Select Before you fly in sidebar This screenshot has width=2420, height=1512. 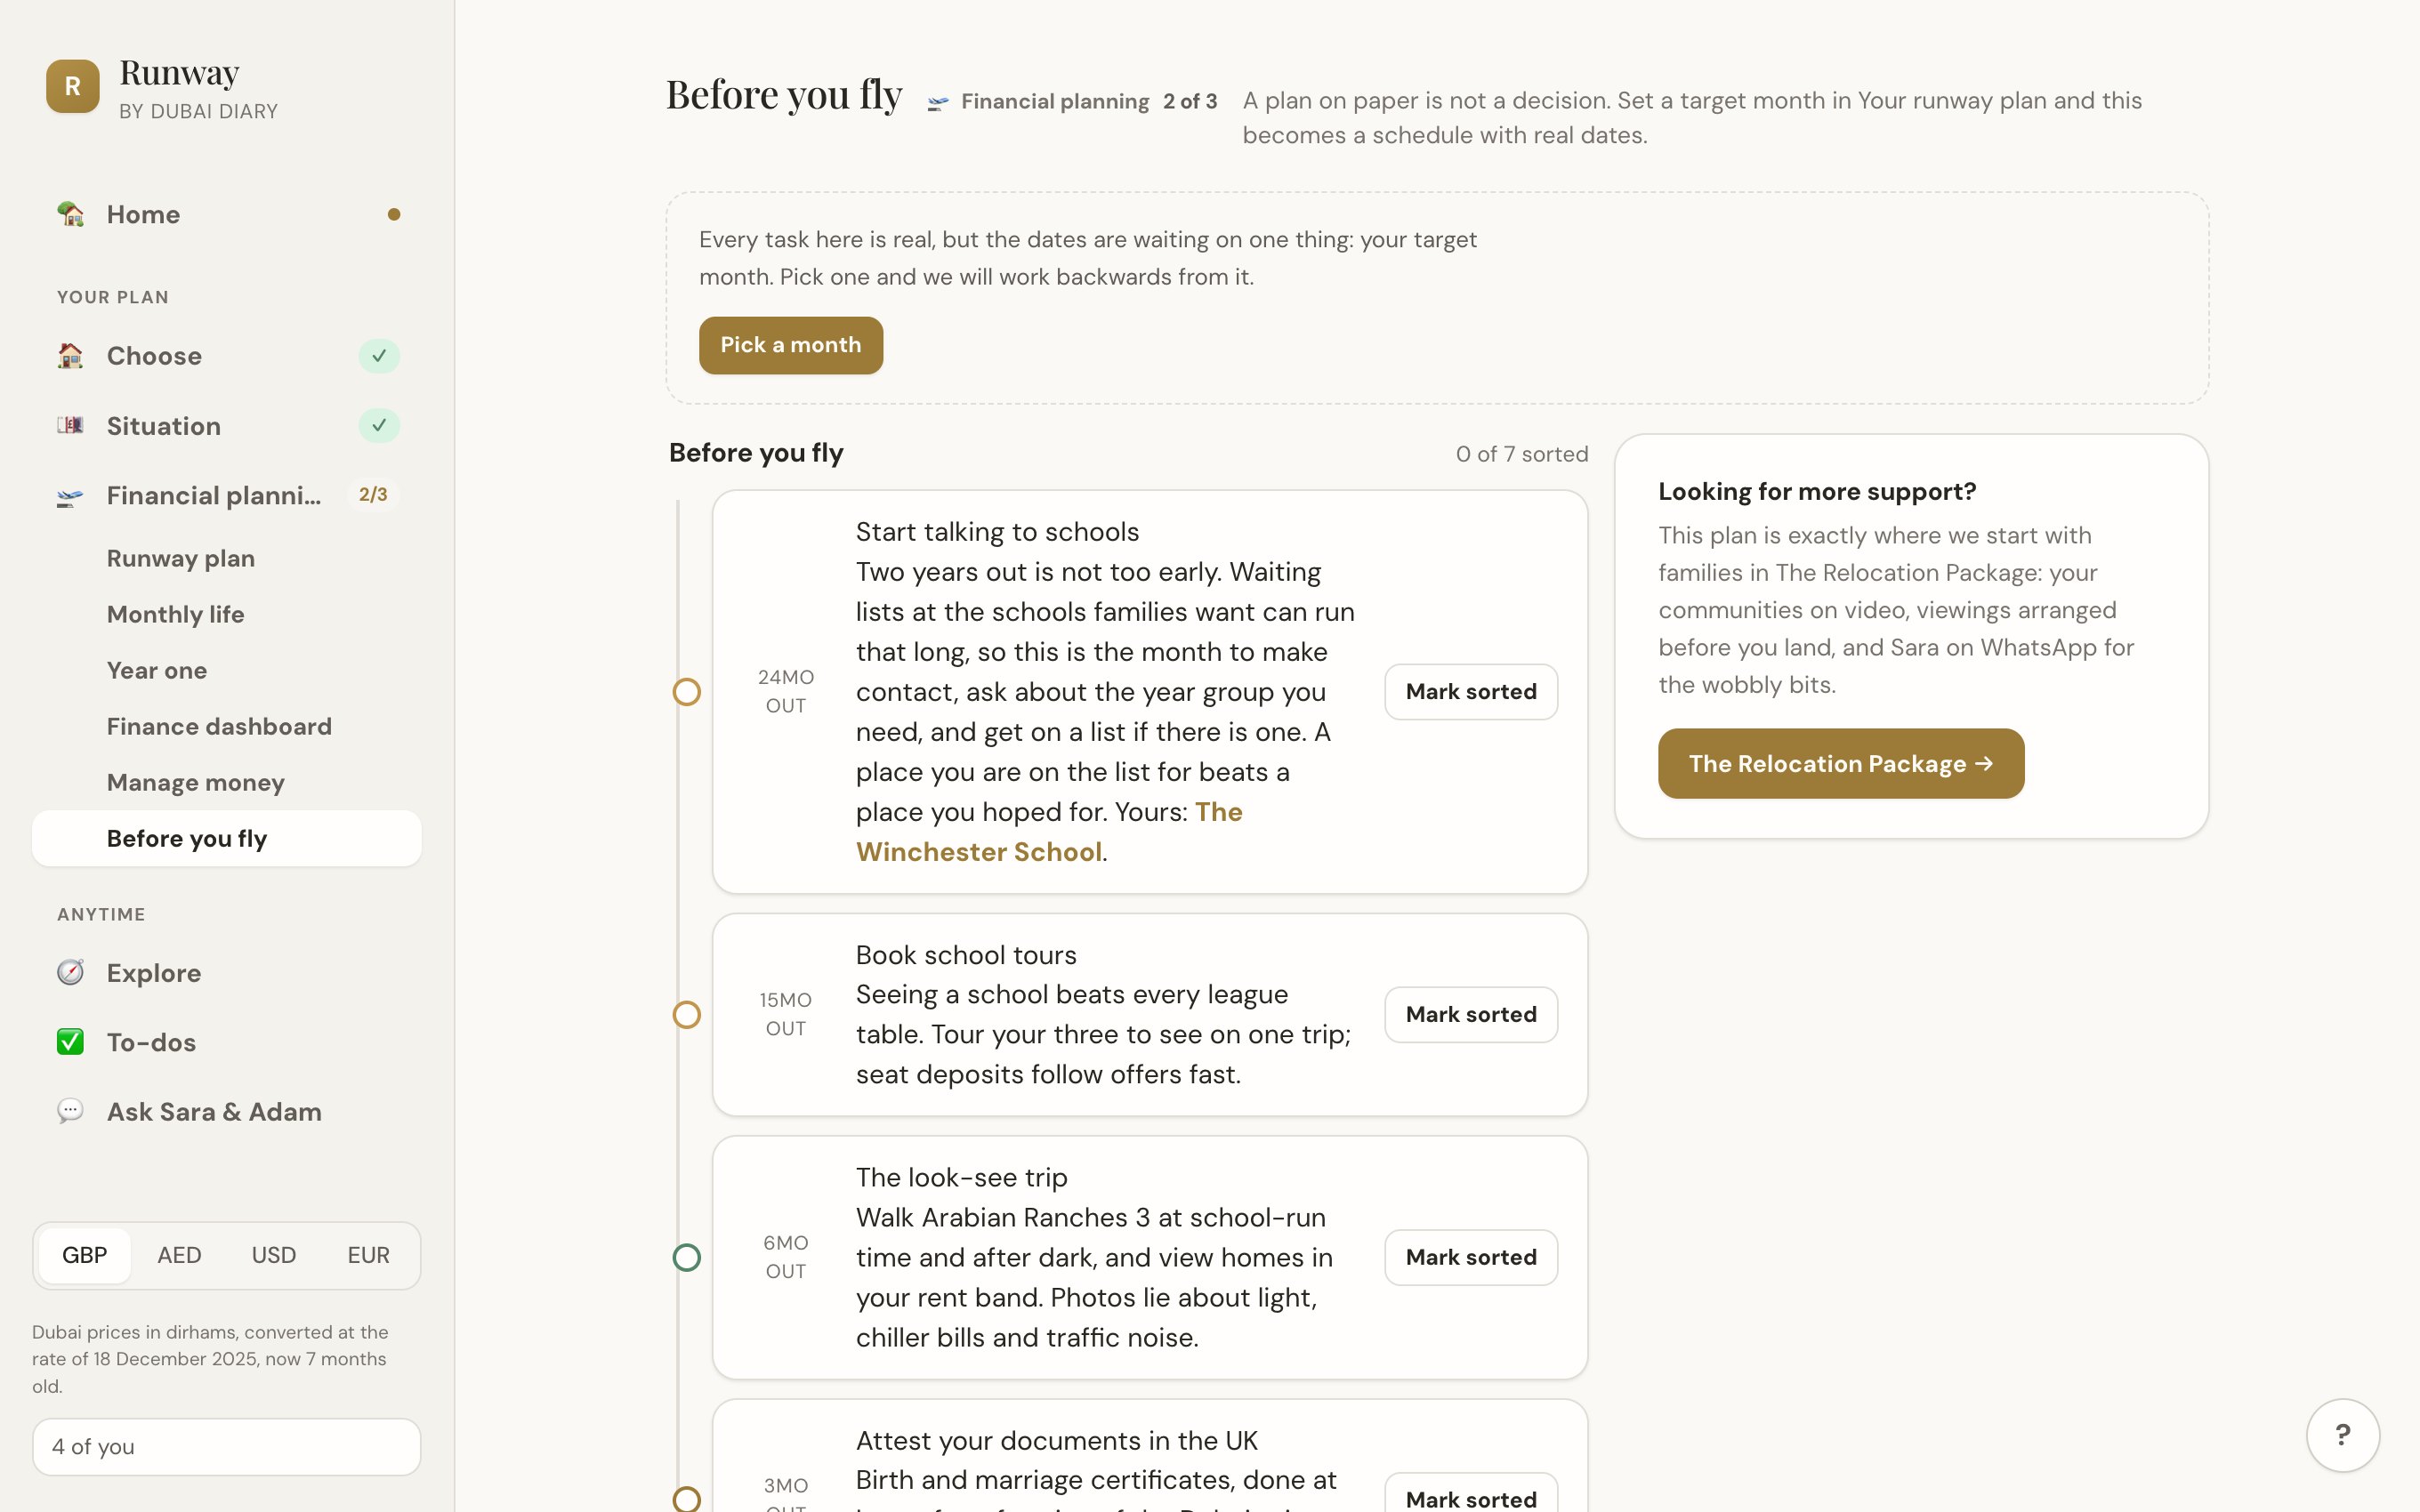coord(226,838)
